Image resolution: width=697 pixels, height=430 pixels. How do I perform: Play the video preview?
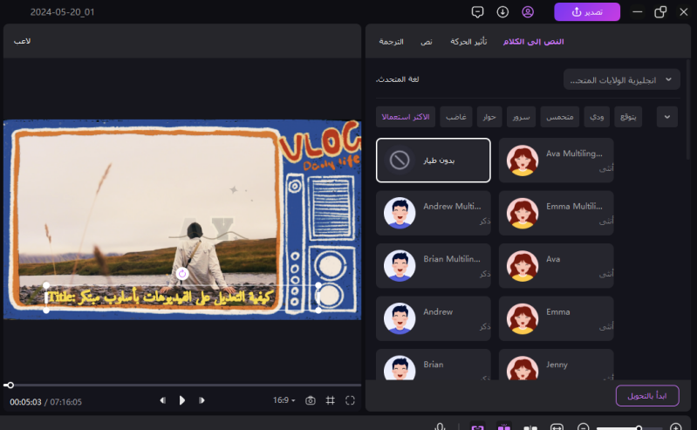(x=182, y=400)
